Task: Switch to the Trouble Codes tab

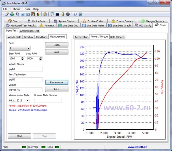Action: coord(93,21)
